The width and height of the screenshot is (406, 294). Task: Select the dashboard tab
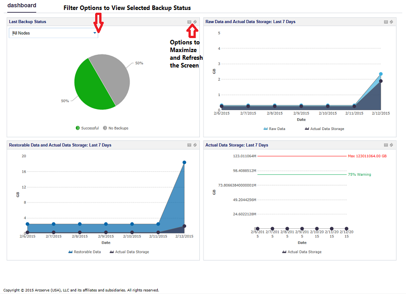pyautogui.click(x=22, y=5)
